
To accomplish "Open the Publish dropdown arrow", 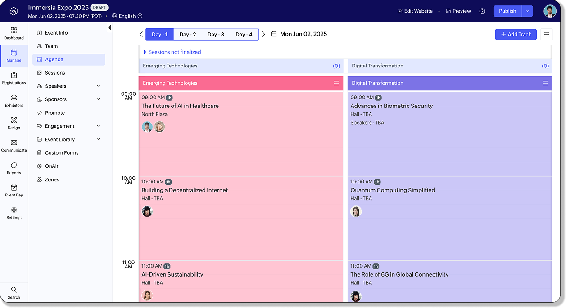I will point(527,11).
